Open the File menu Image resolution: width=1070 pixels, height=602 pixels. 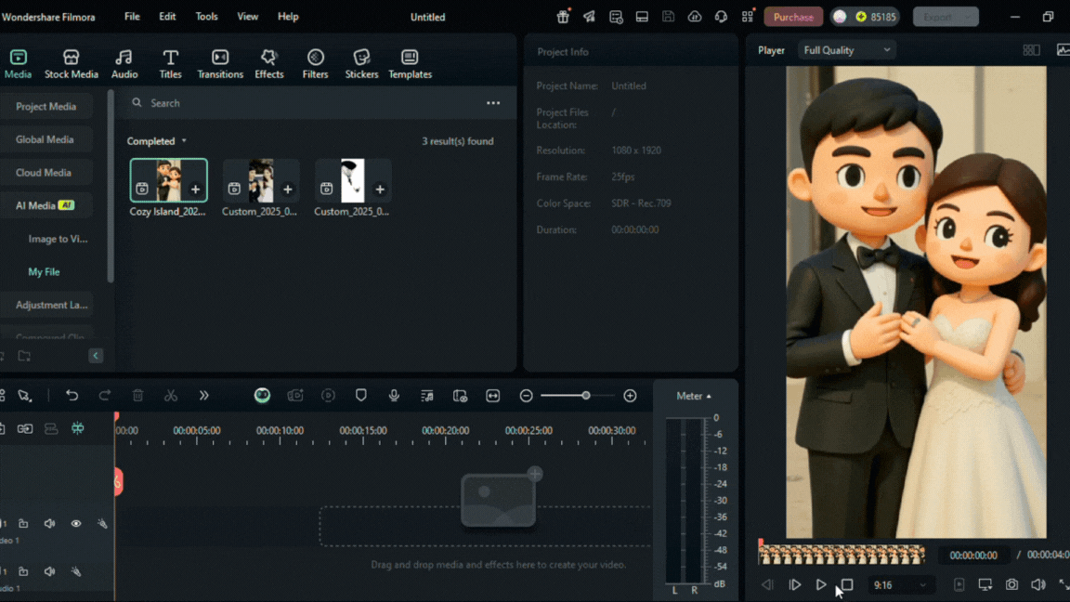(x=132, y=17)
